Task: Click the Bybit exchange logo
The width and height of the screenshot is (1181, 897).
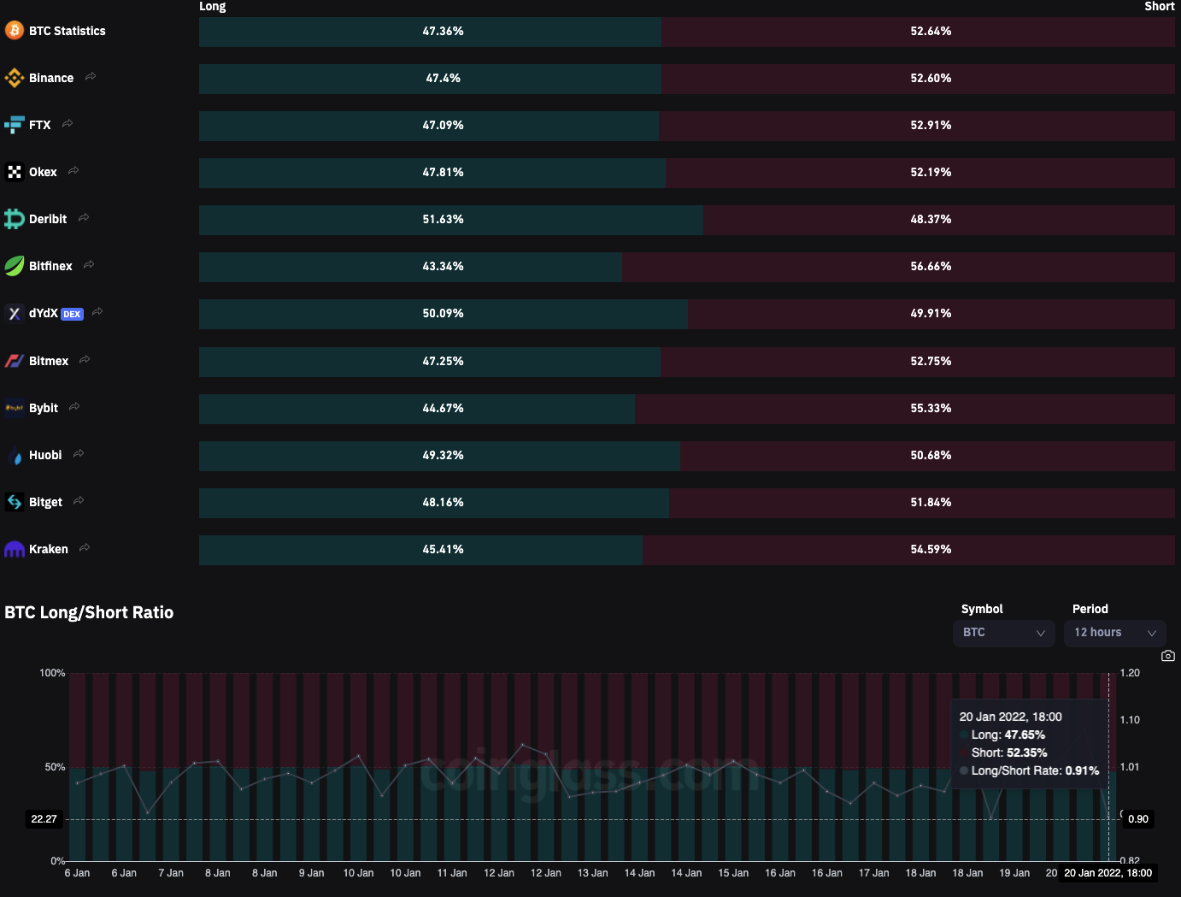Action: [x=15, y=408]
